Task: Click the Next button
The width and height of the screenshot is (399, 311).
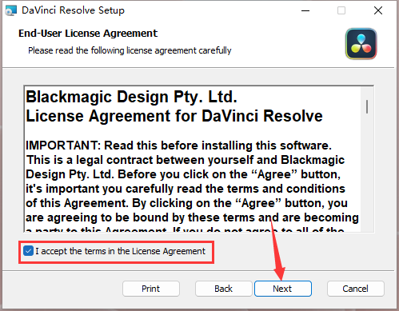Action: [283, 289]
